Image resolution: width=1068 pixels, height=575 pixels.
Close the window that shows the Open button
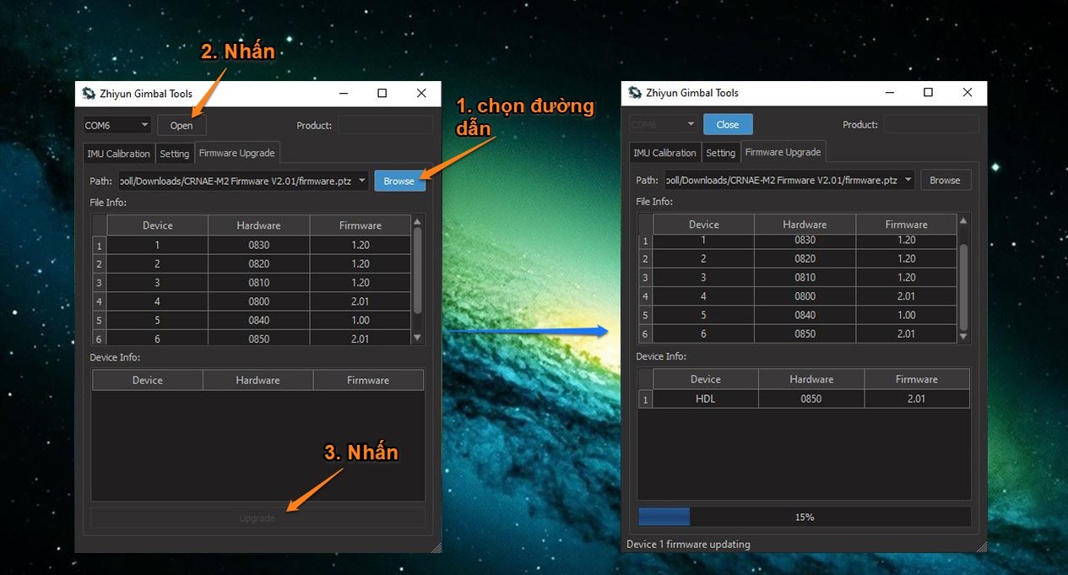tap(421, 93)
